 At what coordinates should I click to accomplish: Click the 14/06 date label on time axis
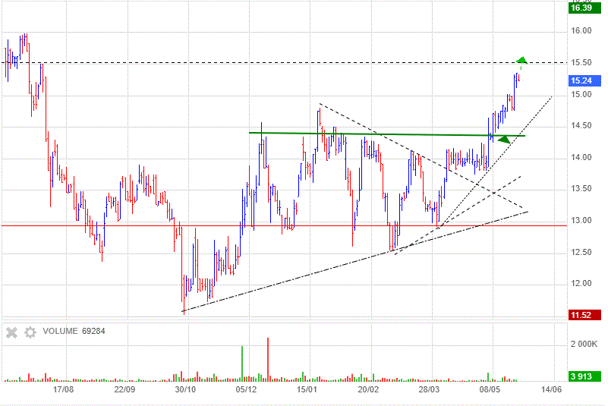[x=550, y=389]
